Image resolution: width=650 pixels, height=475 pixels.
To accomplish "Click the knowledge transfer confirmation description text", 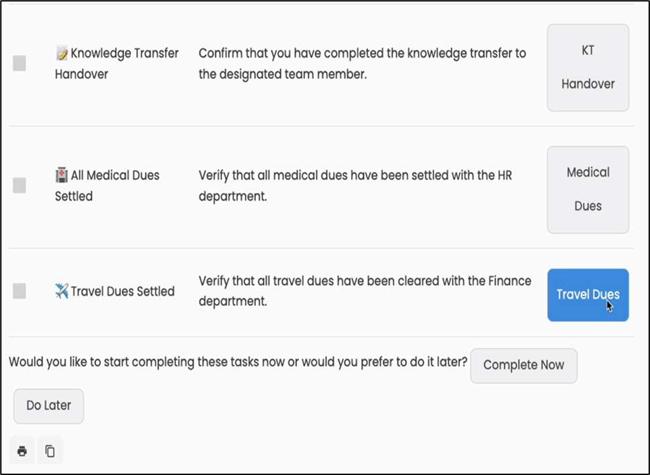I will click(362, 64).
